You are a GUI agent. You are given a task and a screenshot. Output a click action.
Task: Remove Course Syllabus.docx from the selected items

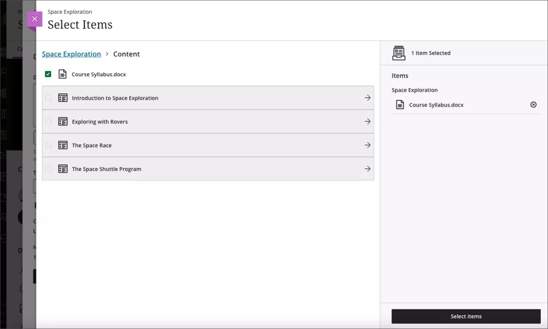pos(533,104)
